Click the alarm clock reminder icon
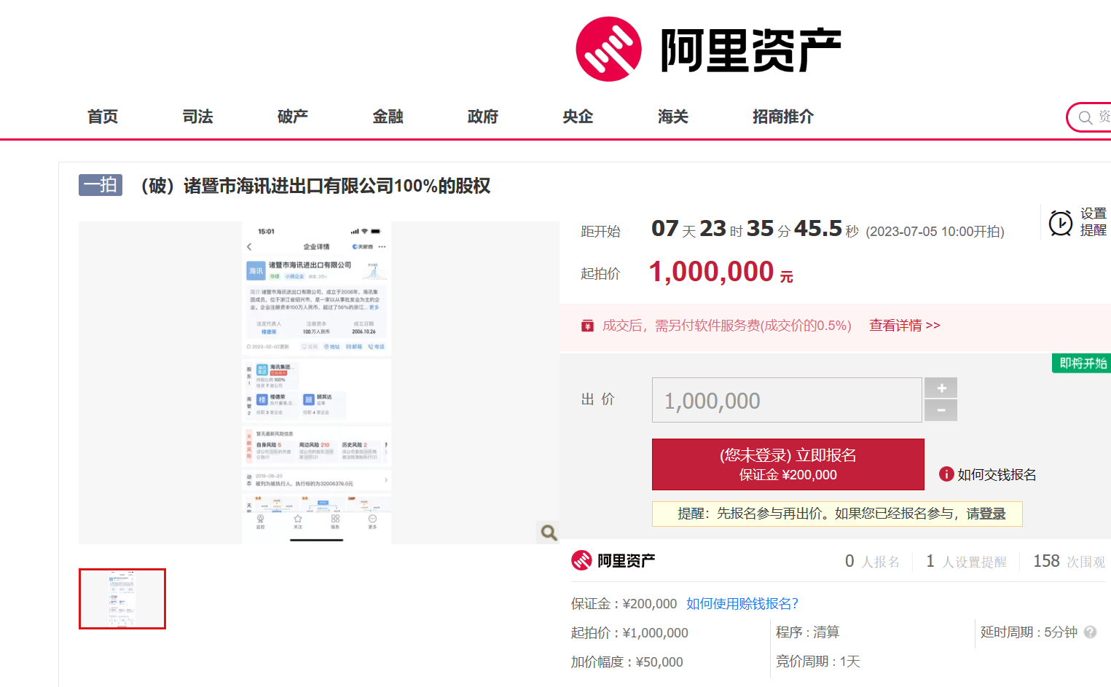The image size is (1111, 687). pos(1061,222)
